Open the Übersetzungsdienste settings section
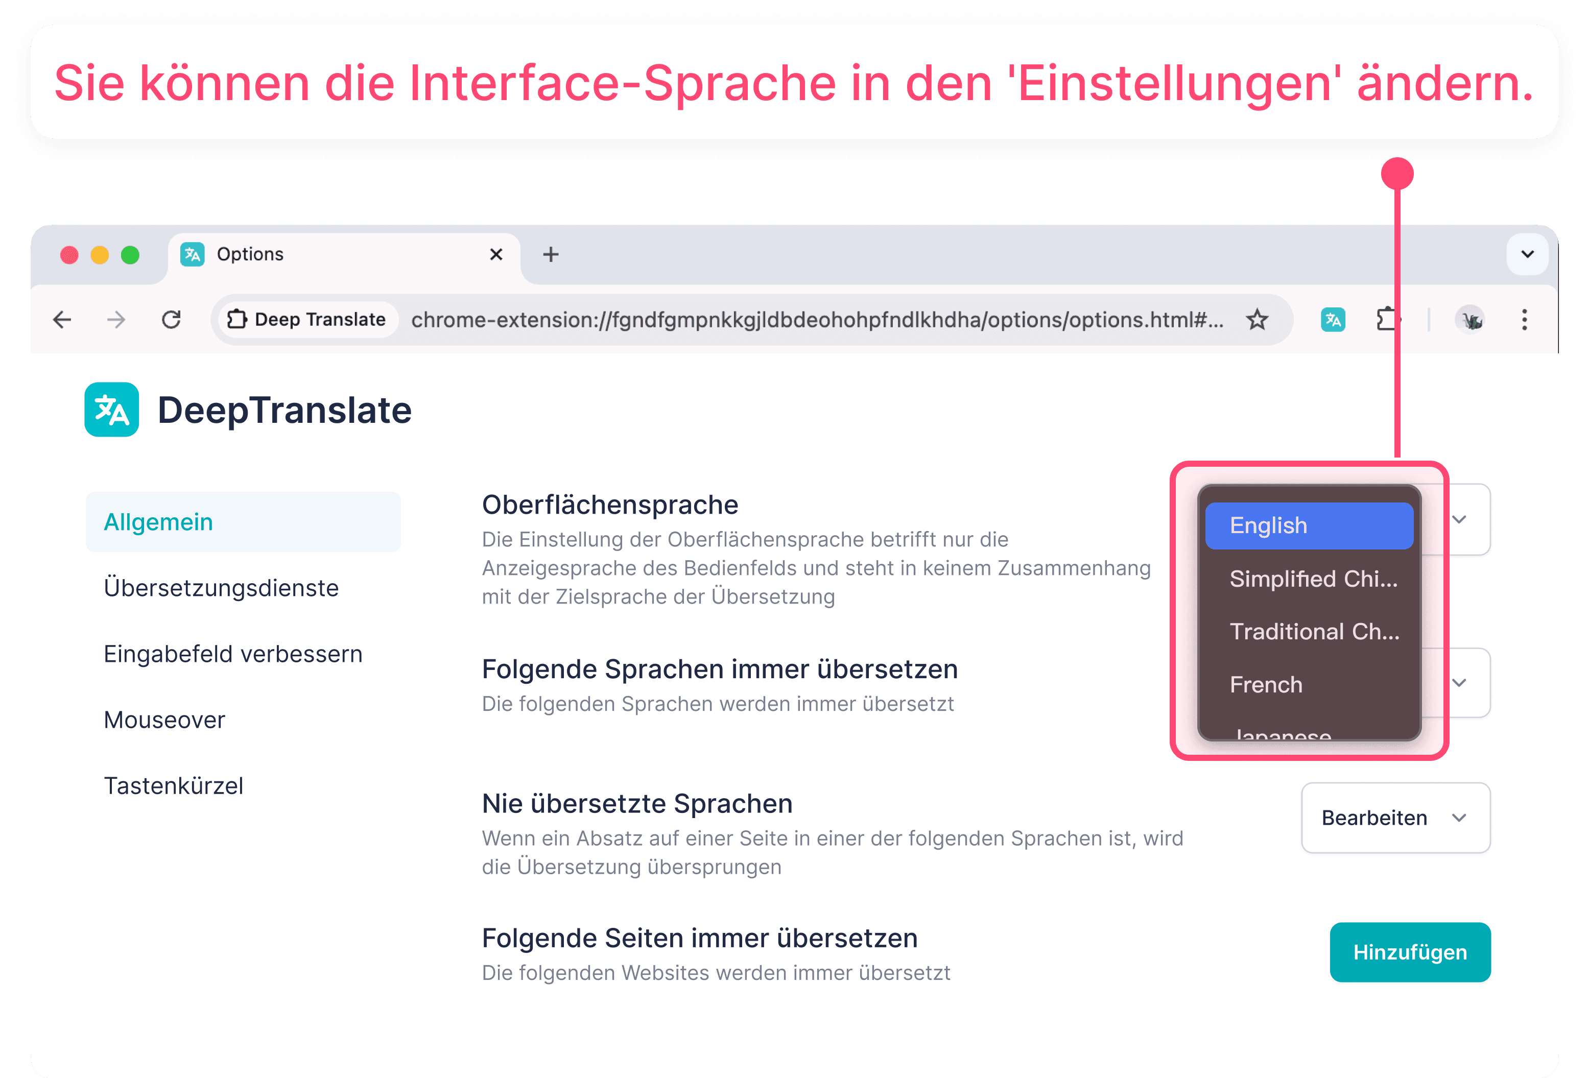Image resolution: width=1588 pixels, height=1078 pixels. [x=221, y=588]
